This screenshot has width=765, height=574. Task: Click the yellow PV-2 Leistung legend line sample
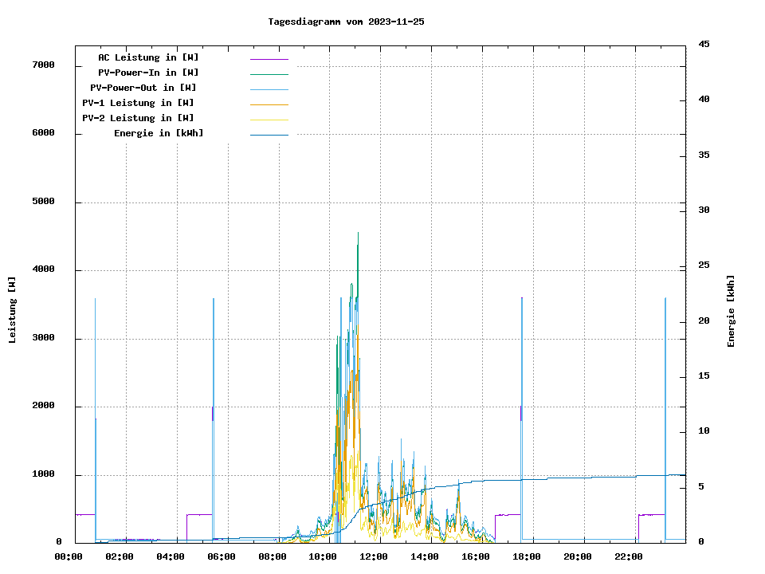(269, 120)
